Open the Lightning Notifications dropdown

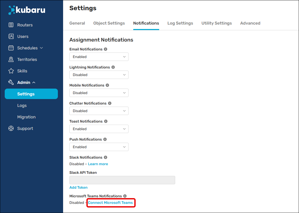click(x=99, y=75)
